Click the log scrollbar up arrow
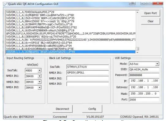The image size is (166, 121). (x=137, y=13)
